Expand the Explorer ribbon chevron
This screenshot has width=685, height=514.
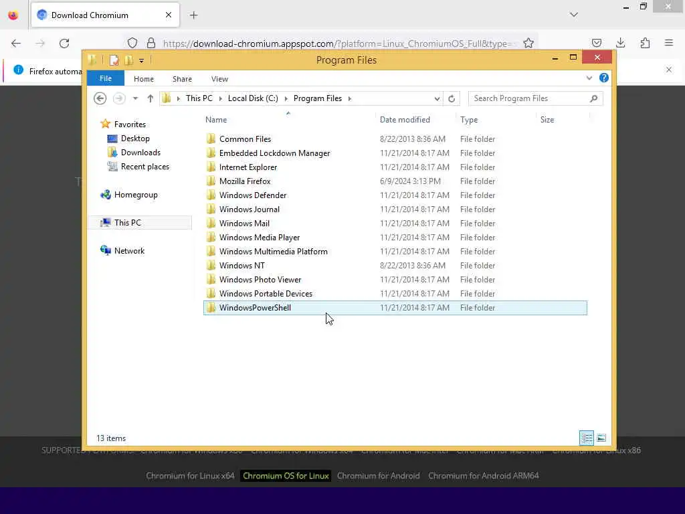point(589,78)
